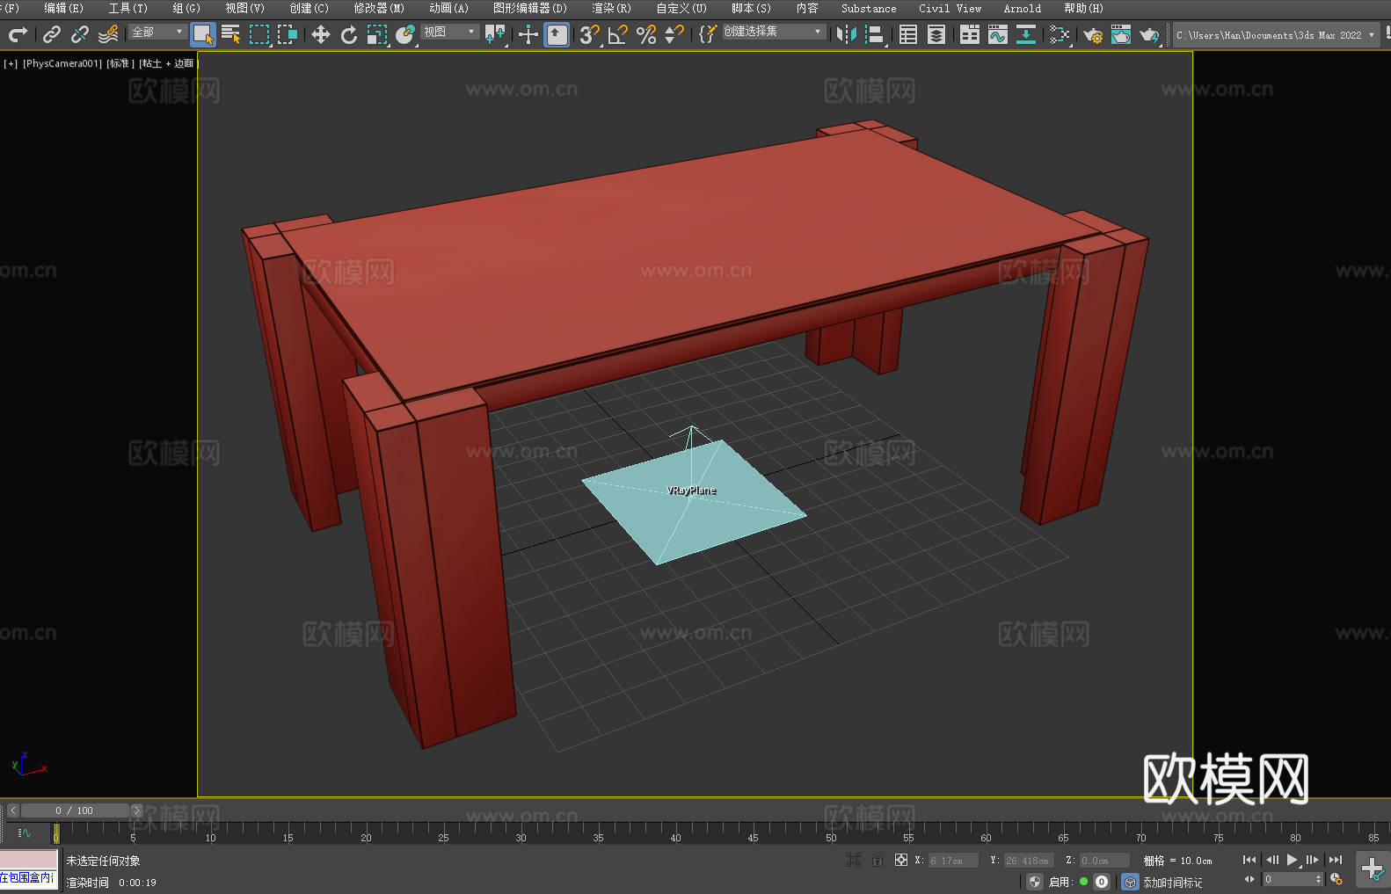Play the animation

pyautogui.click(x=1293, y=860)
